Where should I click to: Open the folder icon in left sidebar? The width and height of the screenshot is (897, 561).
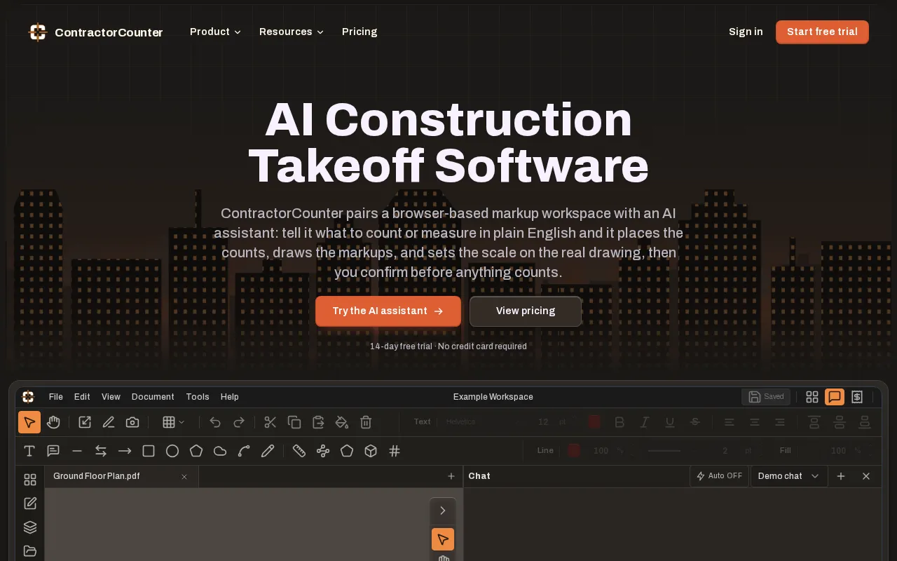[x=30, y=551]
